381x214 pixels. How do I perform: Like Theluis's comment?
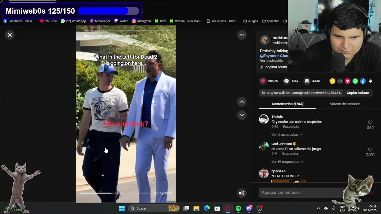tap(370, 122)
